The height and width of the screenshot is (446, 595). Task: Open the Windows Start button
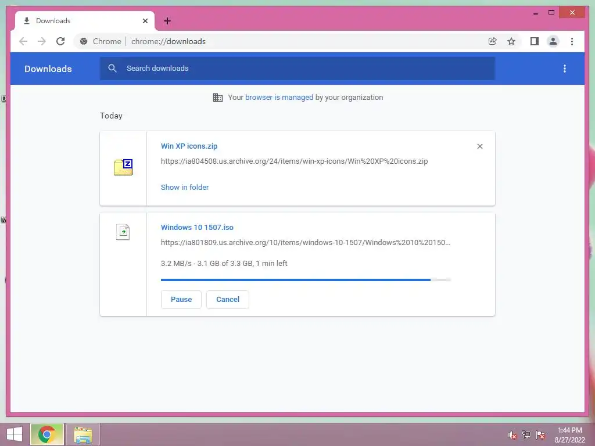[15, 434]
